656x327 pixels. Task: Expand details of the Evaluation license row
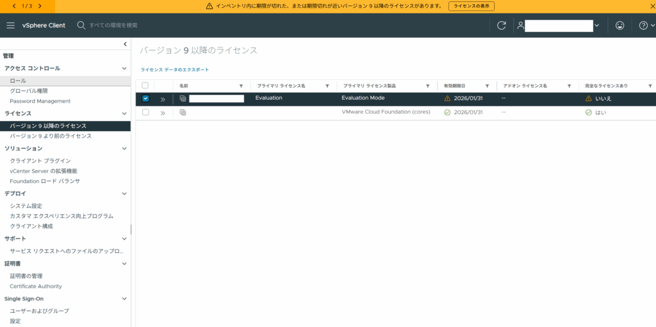tap(163, 99)
